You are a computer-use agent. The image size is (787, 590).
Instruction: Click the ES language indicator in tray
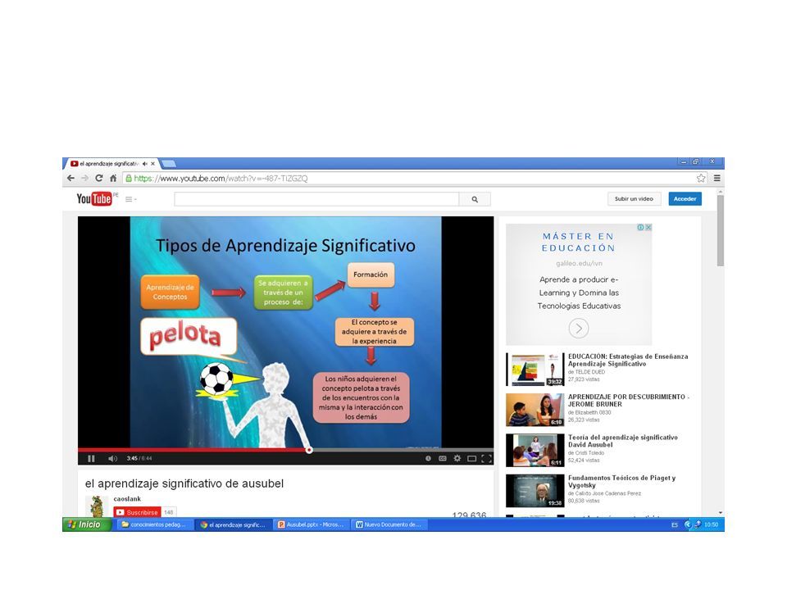click(675, 525)
